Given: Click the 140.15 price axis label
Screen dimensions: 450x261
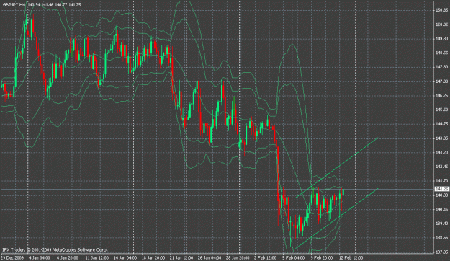Looking at the screenshot, I should (441, 210).
